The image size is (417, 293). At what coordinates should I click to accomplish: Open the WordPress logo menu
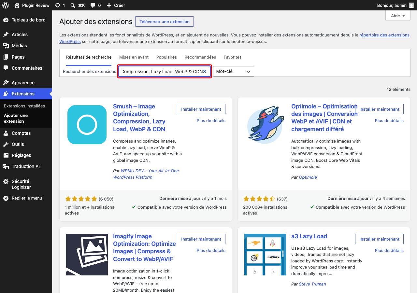6,5
